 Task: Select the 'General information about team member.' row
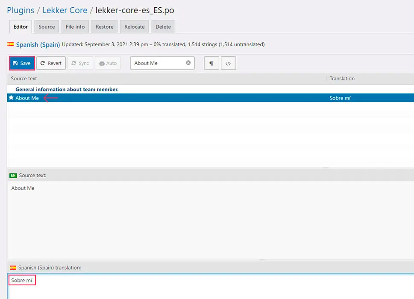[67, 89]
